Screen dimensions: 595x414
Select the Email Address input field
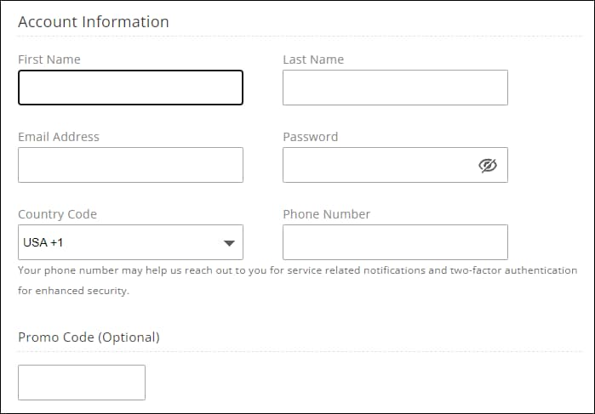click(130, 165)
